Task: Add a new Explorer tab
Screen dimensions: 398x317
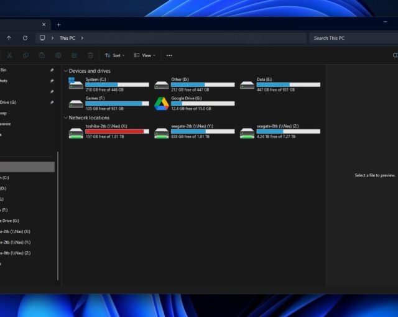Action: click(58, 25)
